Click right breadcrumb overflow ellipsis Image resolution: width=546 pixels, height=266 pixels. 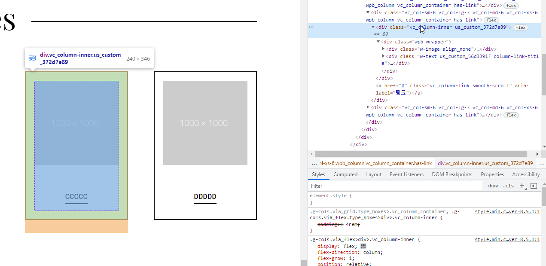(542, 164)
